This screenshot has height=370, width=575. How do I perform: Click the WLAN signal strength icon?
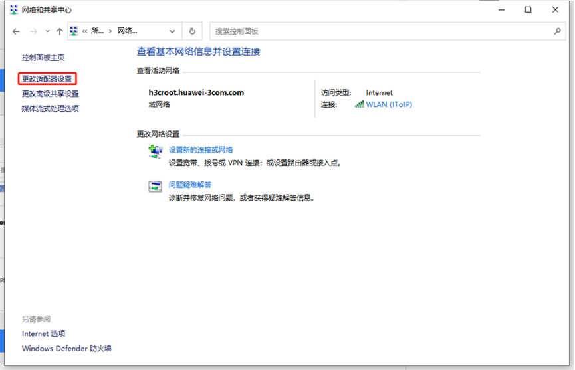pos(360,104)
